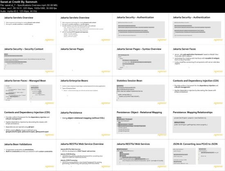This screenshot has height=171, width=225.
Task: Click the 'File: sanet.st_7 - Specifications Overview.mp4' line
Action: click(29, 5)
